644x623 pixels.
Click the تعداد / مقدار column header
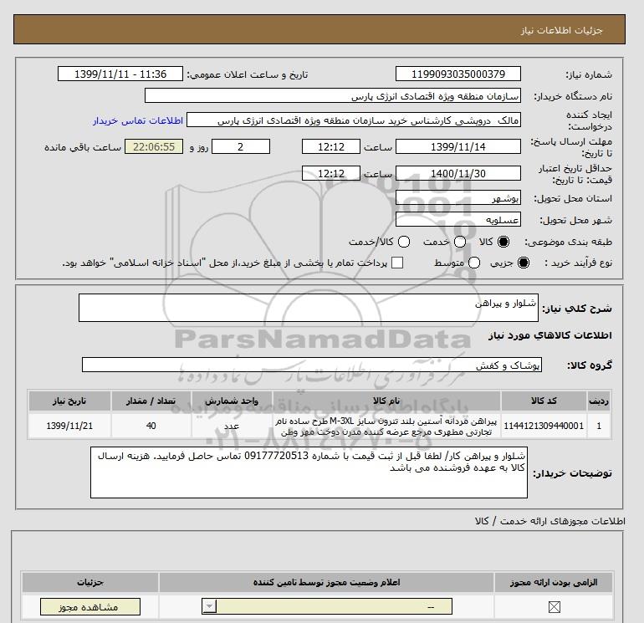coord(151,401)
